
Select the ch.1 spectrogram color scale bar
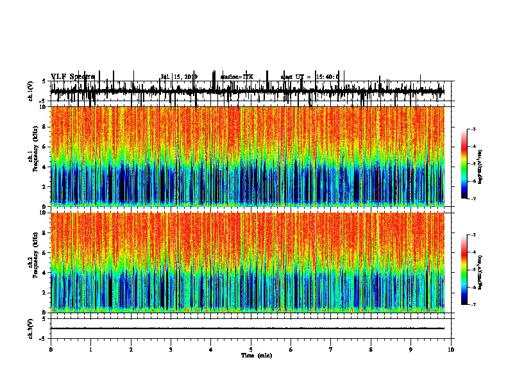[x=464, y=164]
